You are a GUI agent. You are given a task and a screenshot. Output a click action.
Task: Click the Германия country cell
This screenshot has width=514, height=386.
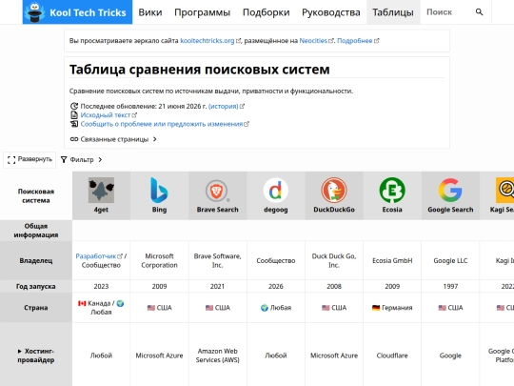point(392,308)
